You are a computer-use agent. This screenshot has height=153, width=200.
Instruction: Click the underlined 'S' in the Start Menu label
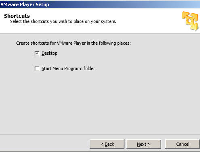(x=43, y=68)
